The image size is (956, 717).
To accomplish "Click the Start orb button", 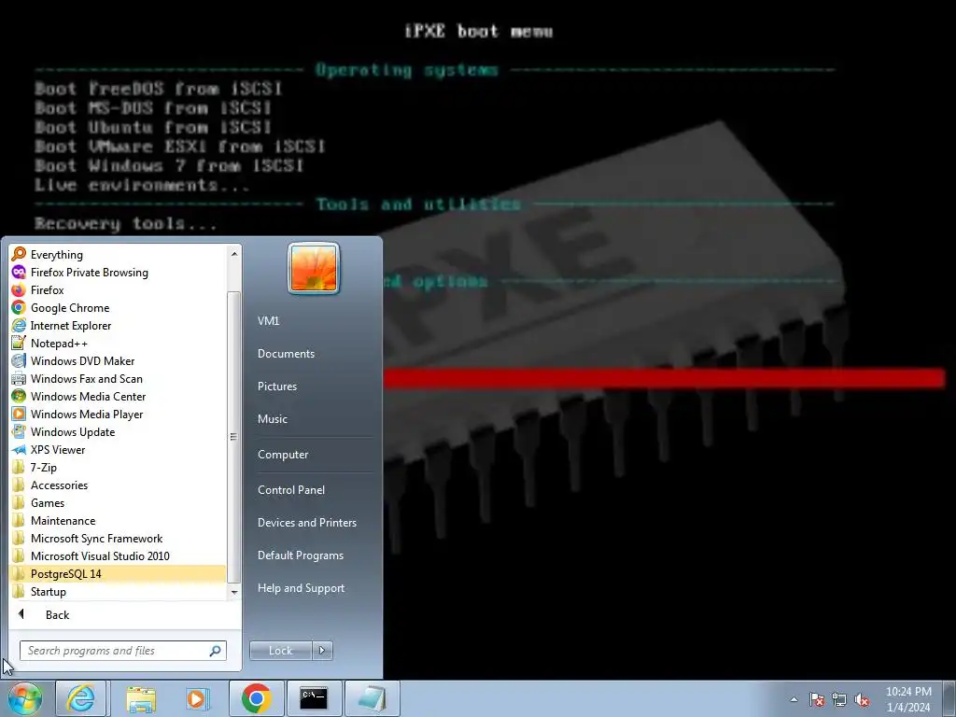I will coord(24,698).
